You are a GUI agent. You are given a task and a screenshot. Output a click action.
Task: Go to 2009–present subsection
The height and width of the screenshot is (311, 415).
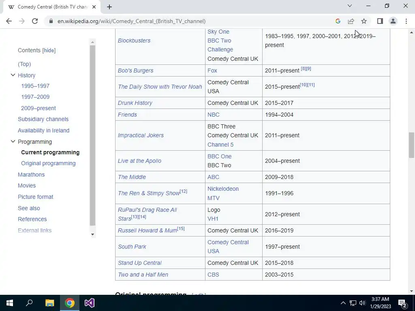click(39, 108)
